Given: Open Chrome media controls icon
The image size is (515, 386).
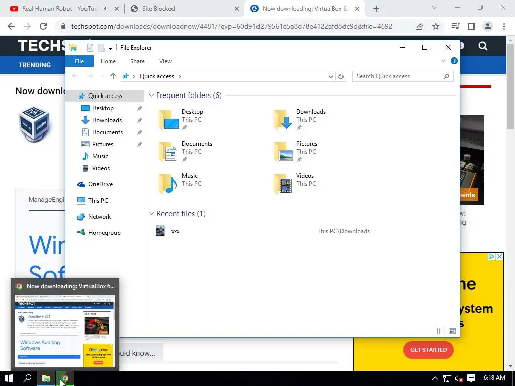Looking at the screenshot, I should pos(456,26).
